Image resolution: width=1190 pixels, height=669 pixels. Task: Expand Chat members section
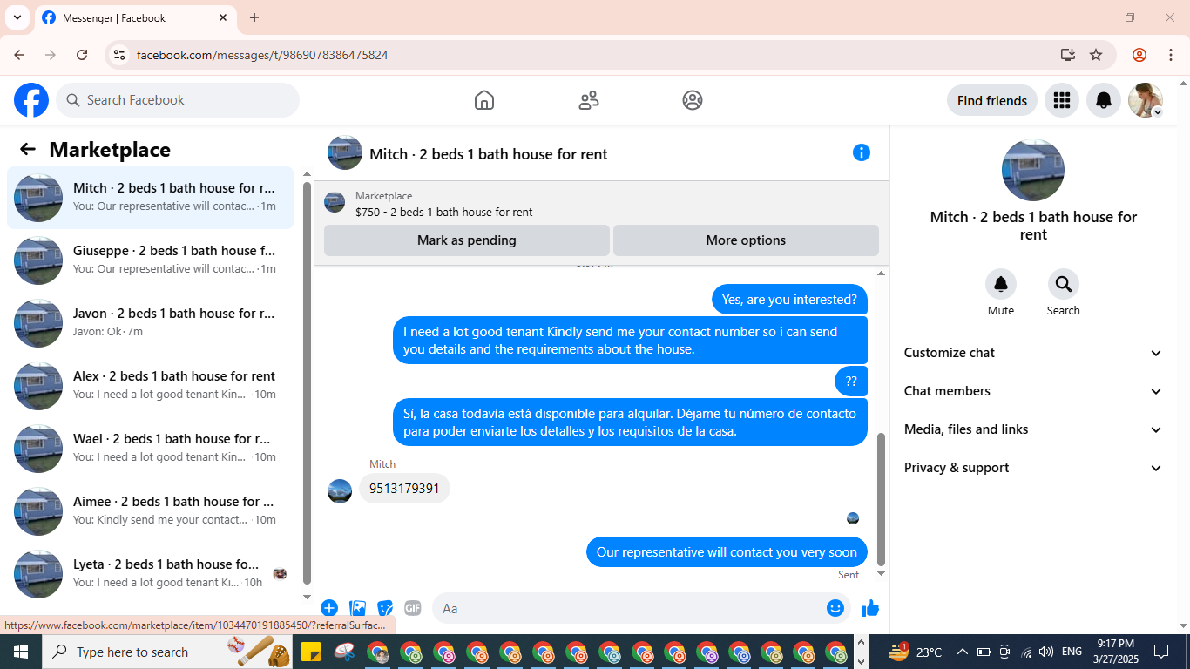click(x=1033, y=391)
